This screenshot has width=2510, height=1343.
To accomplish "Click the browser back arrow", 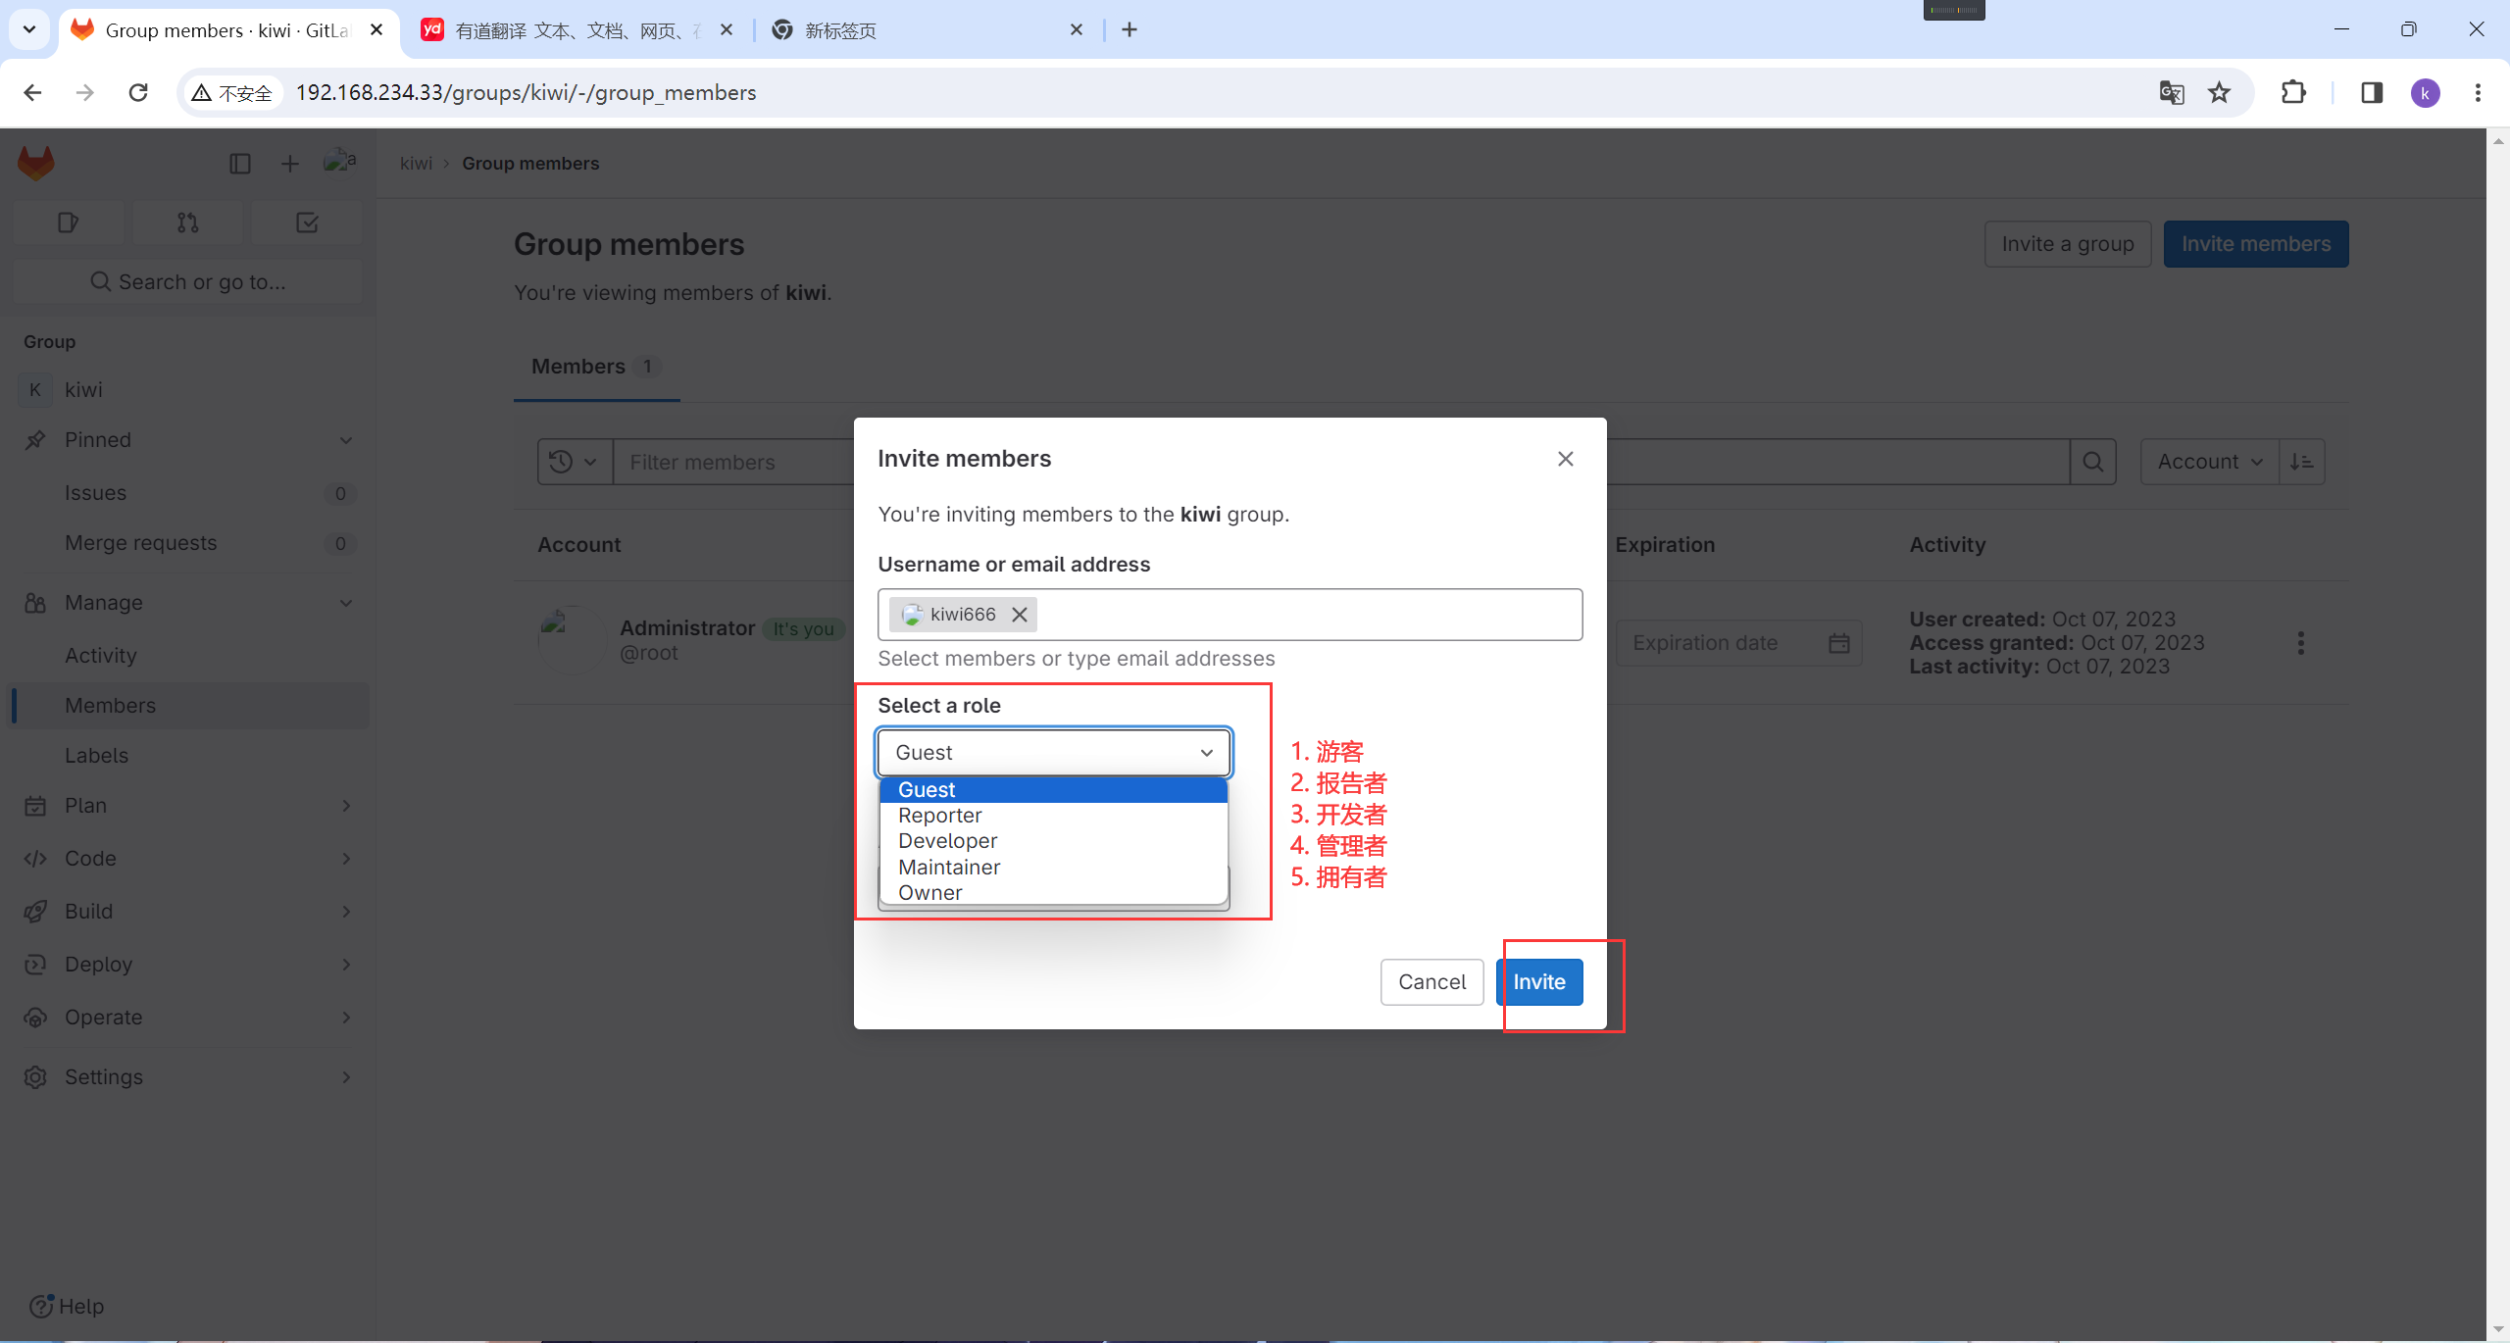I will tap(32, 93).
